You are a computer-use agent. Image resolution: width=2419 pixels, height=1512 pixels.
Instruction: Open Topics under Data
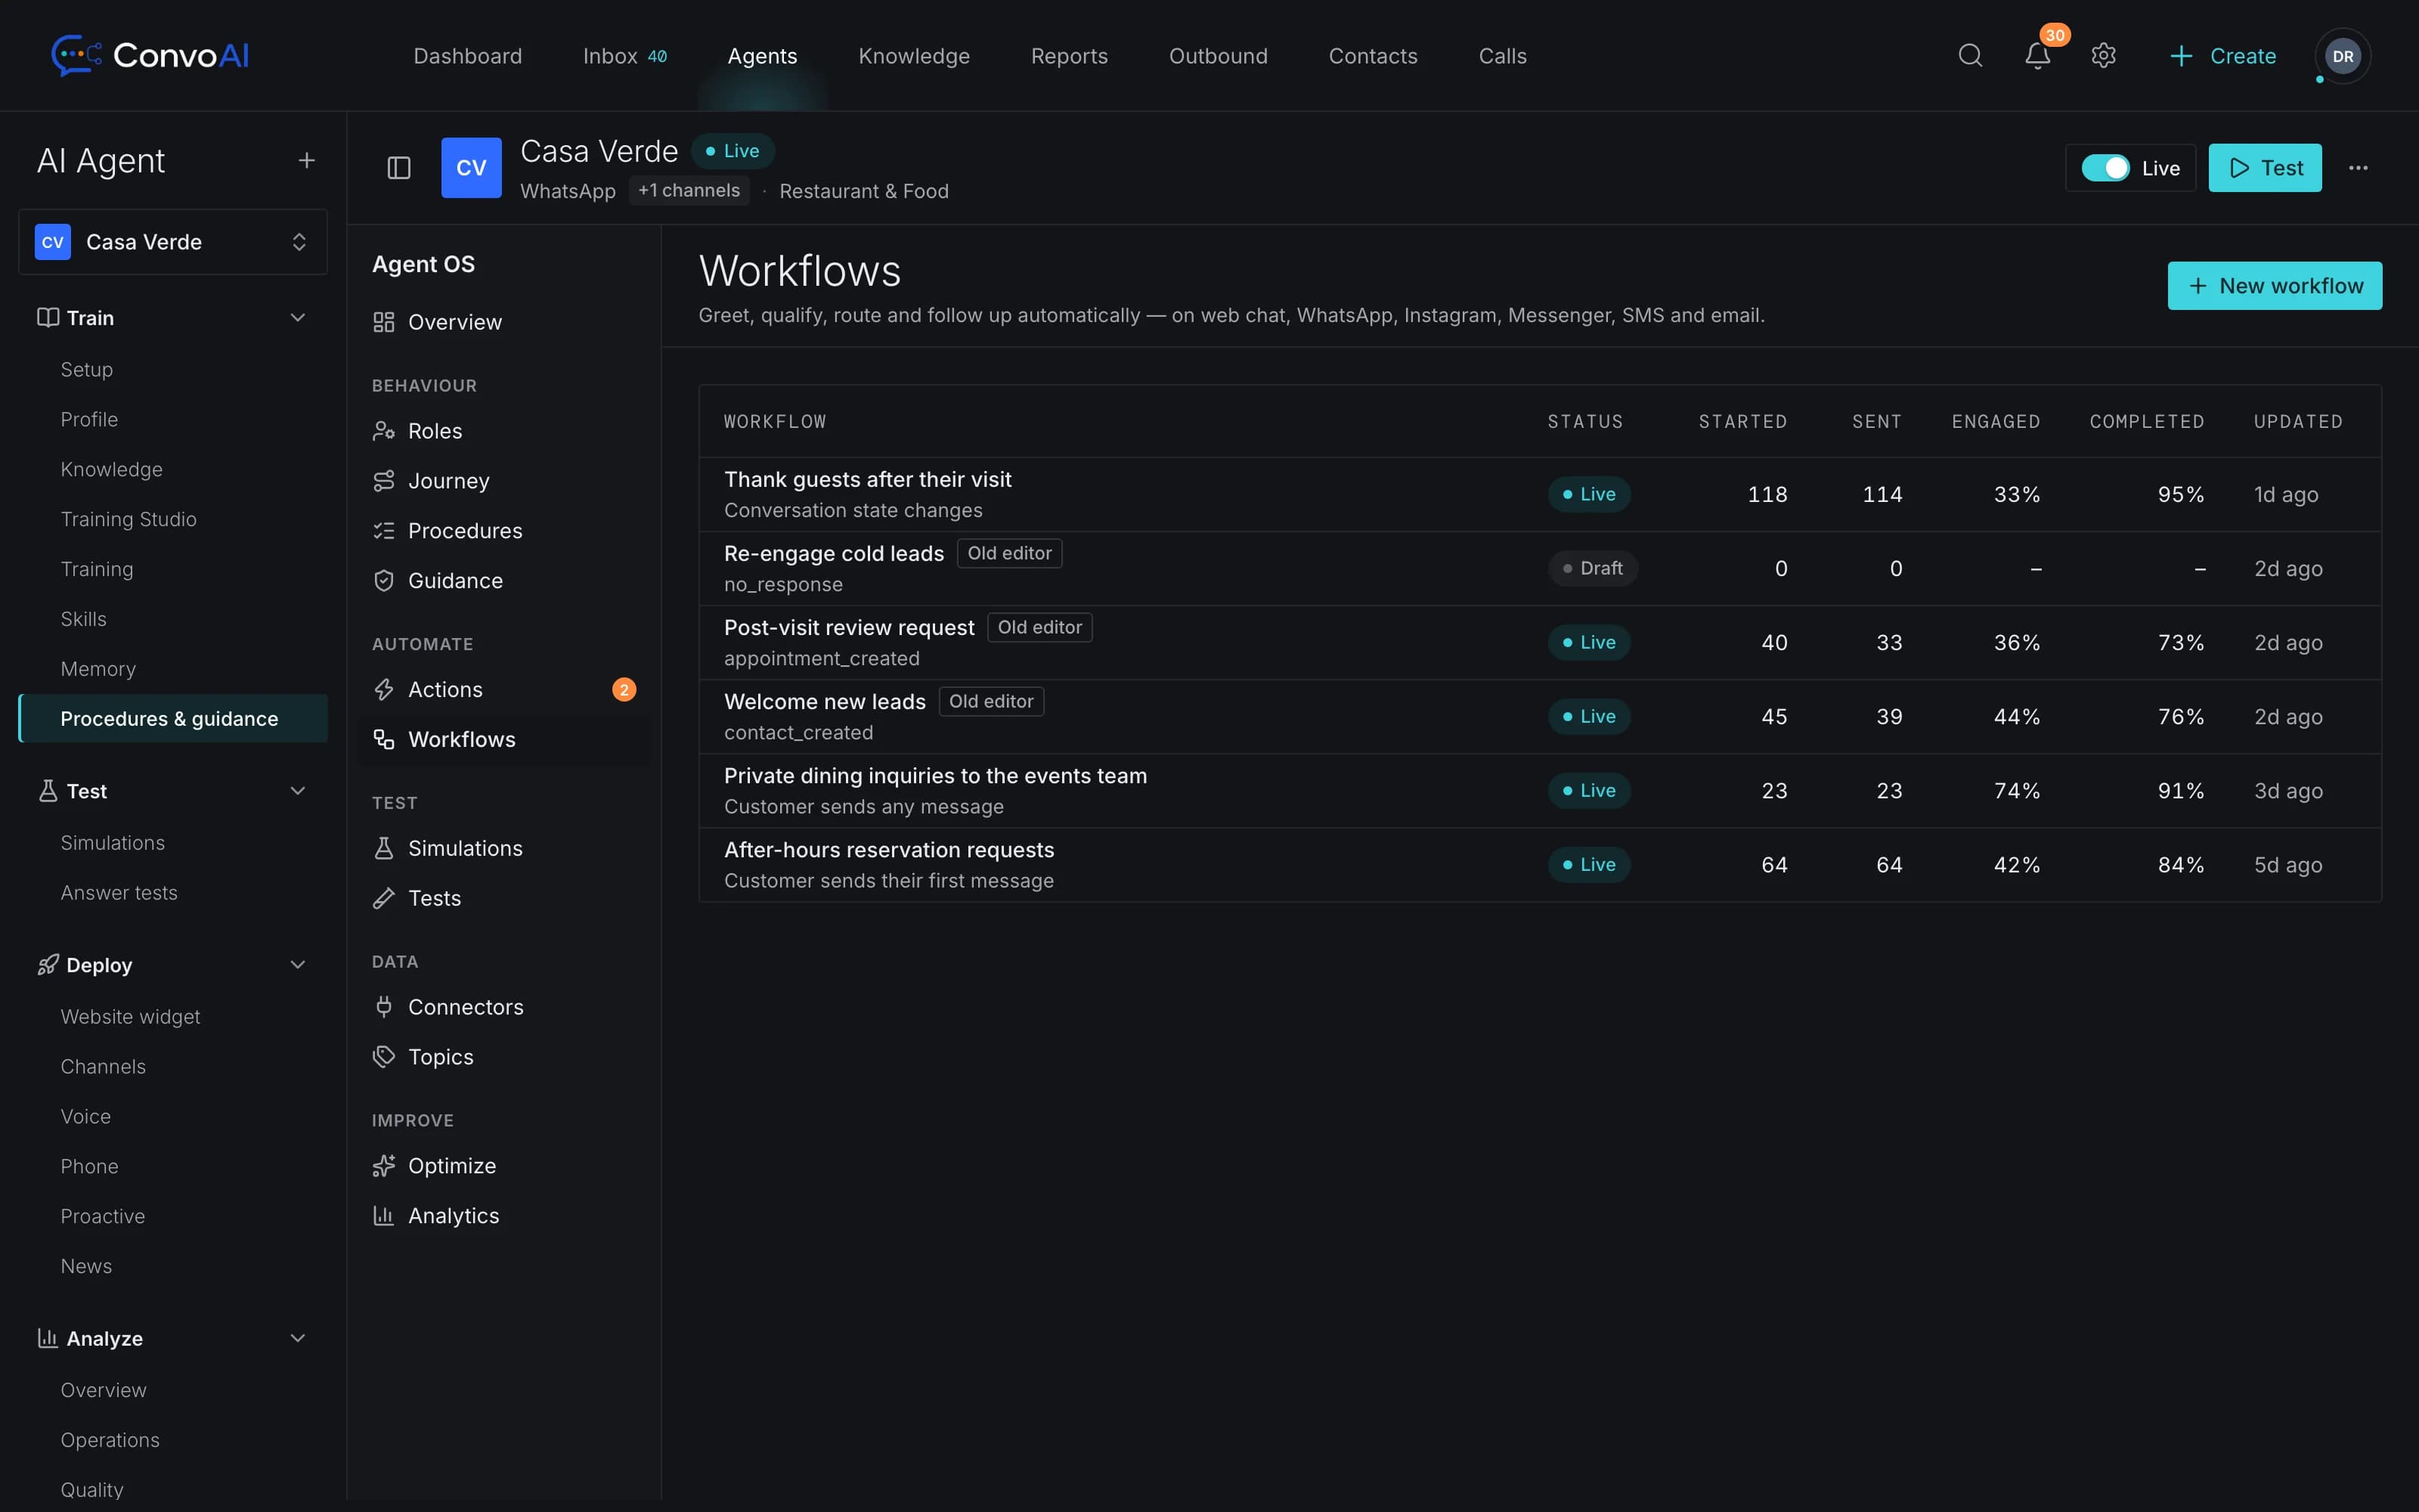(x=503, y=1057)
